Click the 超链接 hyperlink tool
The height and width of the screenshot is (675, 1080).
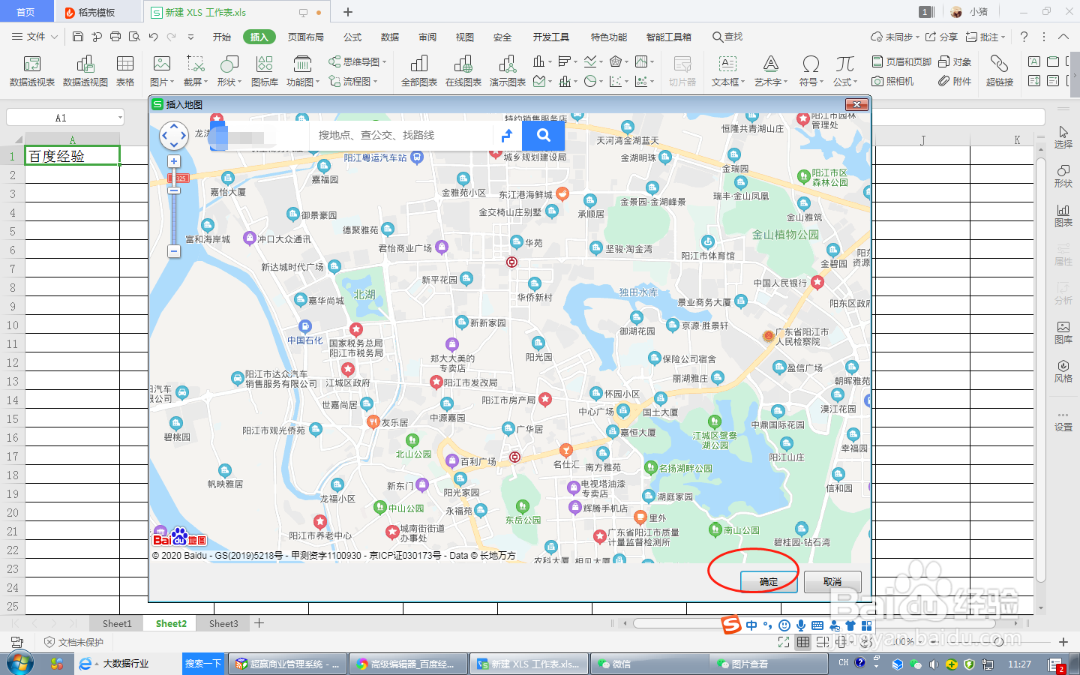pyautogui.click(x=999, y=71)
